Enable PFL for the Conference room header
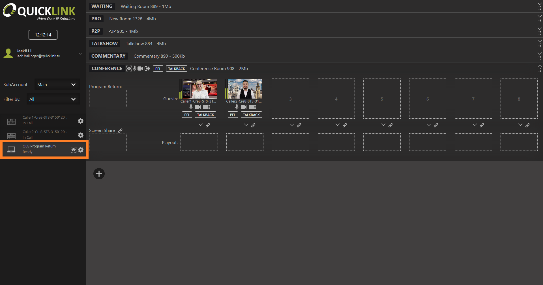Viewport: 543px width, 285px height. tap(158, 69)
